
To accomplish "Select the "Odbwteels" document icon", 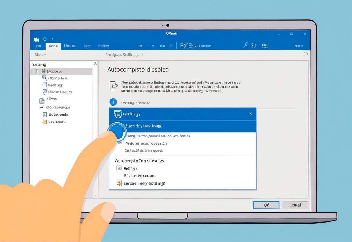I will (x=45, y=115).
